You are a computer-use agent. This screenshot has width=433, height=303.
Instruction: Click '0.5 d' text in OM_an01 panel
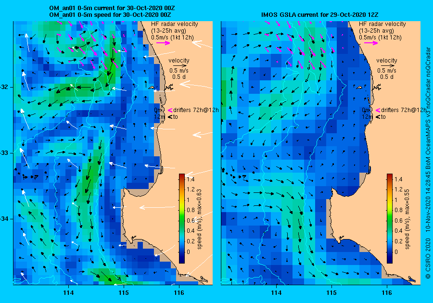pos(179,77)
